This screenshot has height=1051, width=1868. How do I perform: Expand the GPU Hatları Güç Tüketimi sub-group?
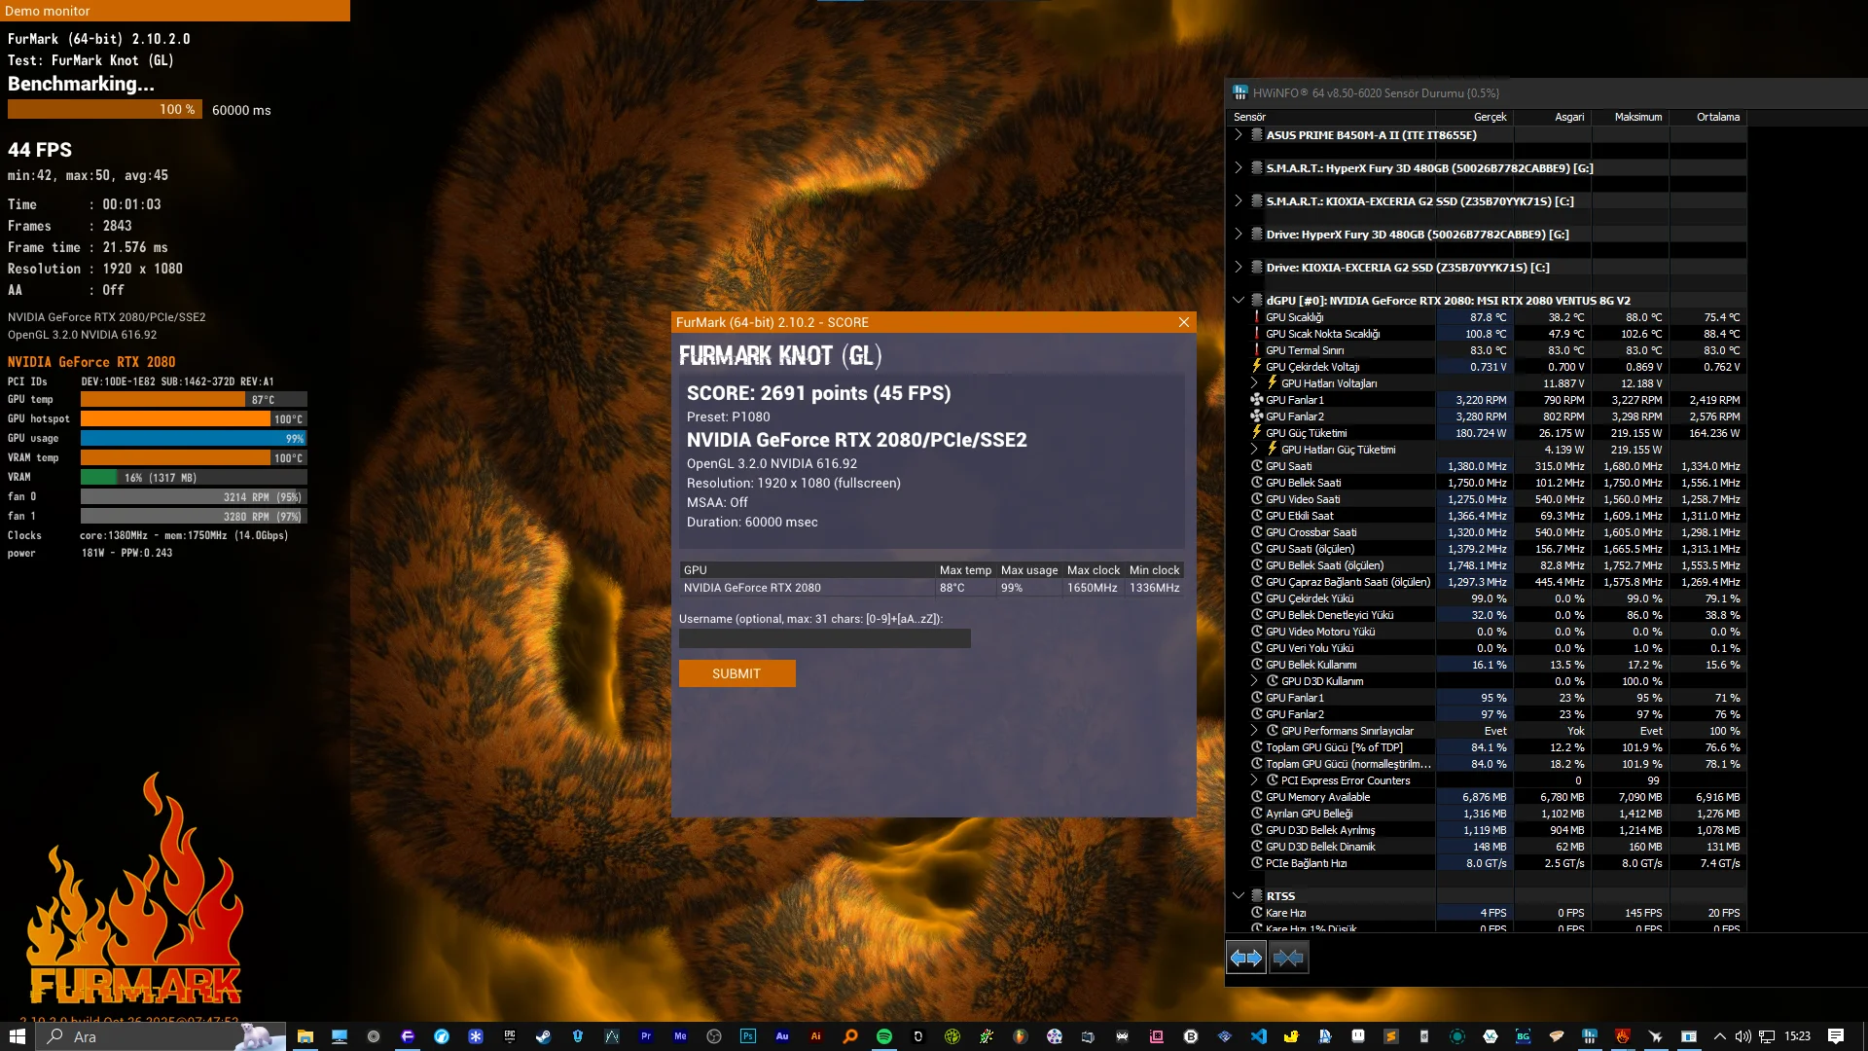[x=1254, y=450]
